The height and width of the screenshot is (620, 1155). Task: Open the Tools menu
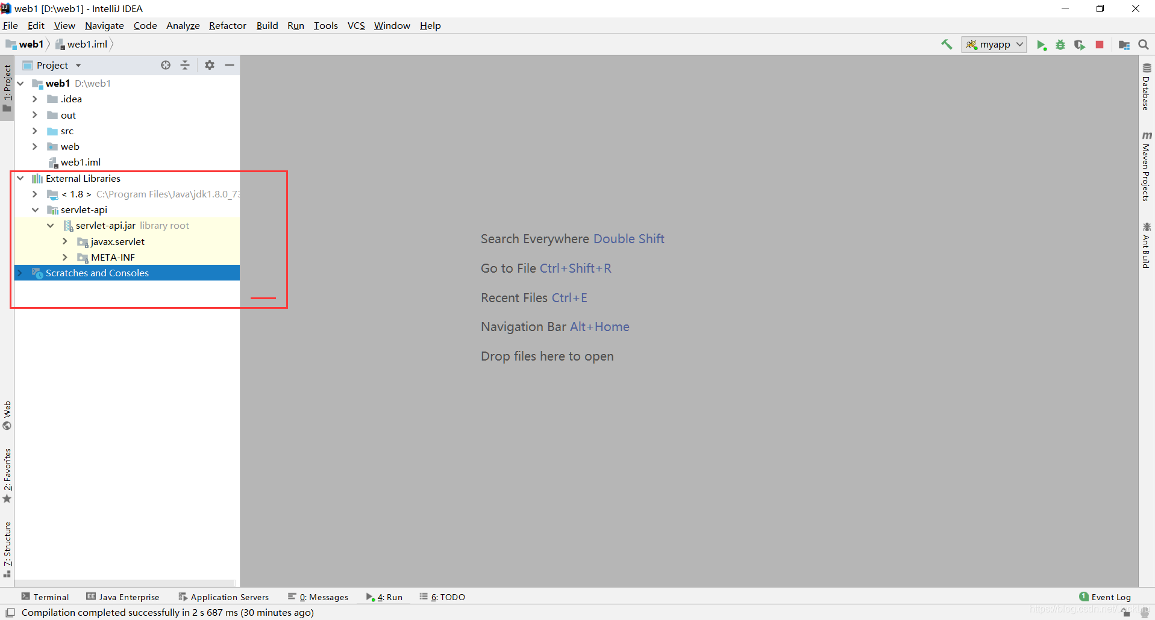(326, 25)
